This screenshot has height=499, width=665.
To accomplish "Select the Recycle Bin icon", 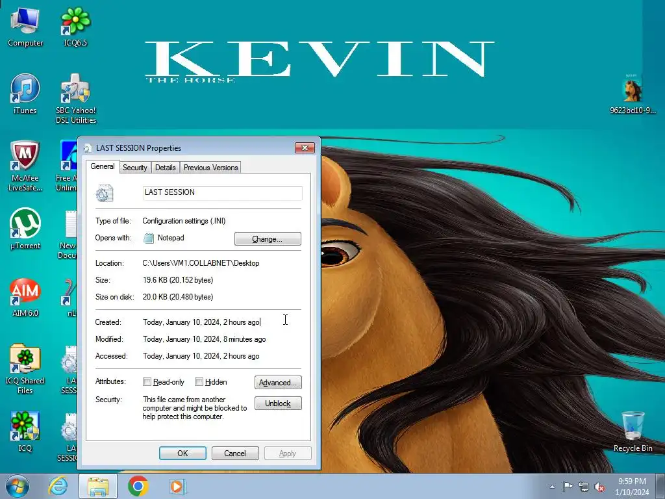I will 633,432.
